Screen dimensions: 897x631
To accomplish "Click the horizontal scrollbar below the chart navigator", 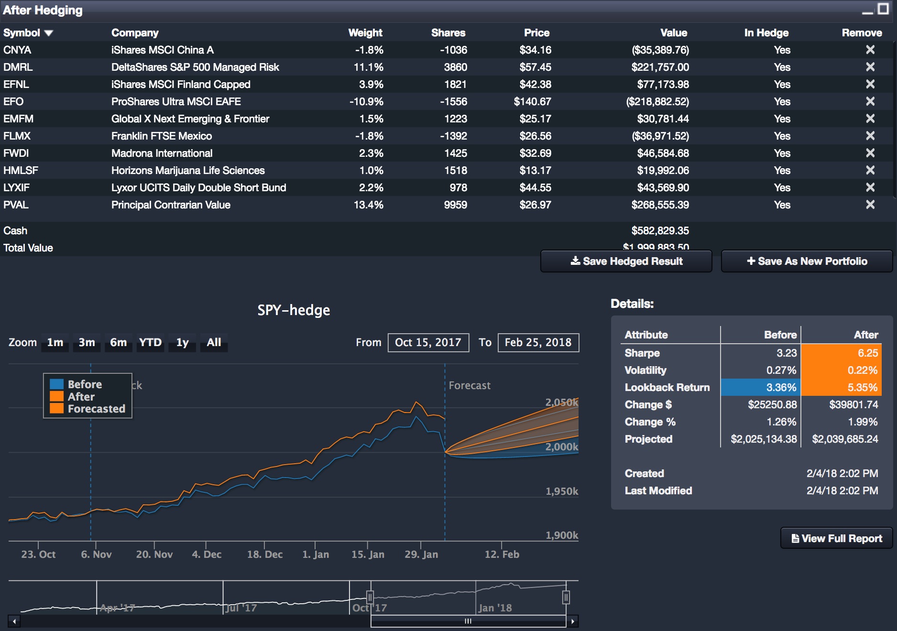I will [467, 621].
